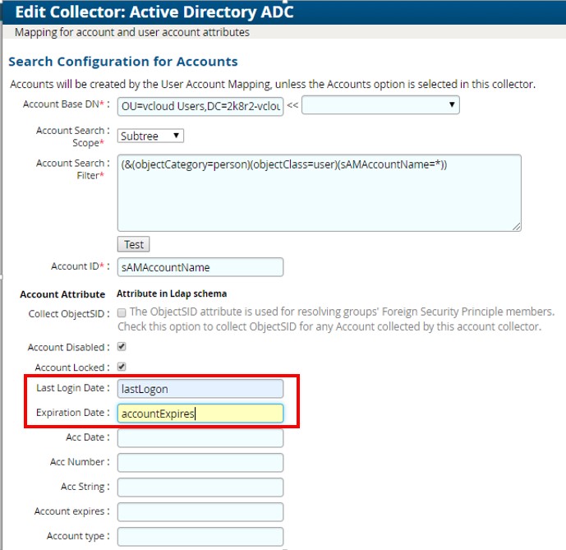
Task: Click into the Account Base DN field
Action: (x=200, y=106)
